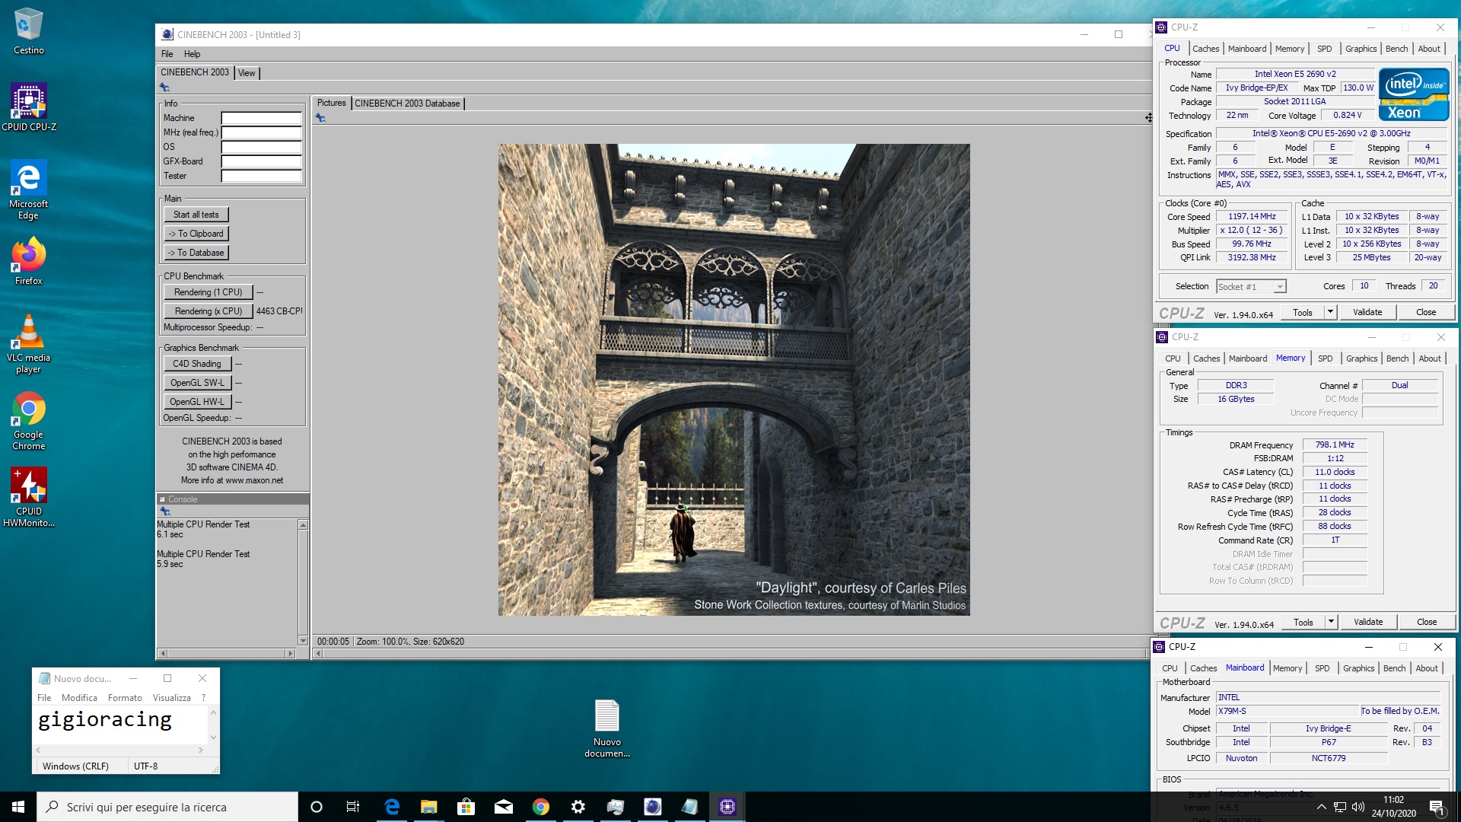1461x822 pixels.
Task: Click the 'To be filled by O.E.M.' model text
Action: point(1400,711)
